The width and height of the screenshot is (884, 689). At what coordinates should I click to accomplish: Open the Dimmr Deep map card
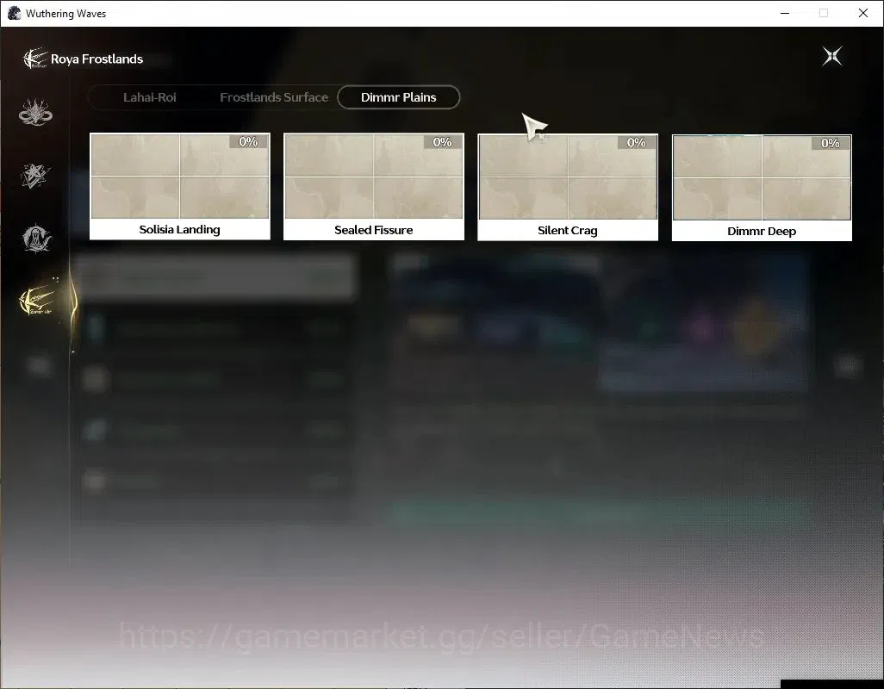[x=762, y=188]
